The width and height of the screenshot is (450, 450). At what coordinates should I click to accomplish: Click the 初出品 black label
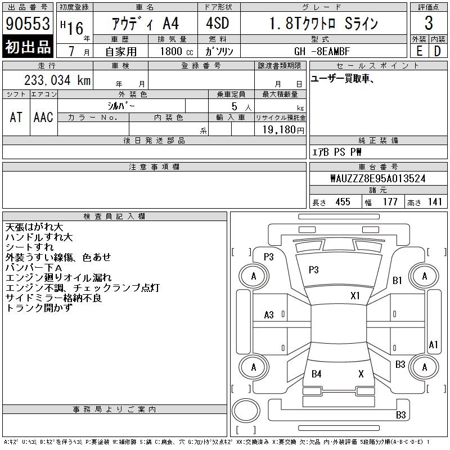pos(28,46)
